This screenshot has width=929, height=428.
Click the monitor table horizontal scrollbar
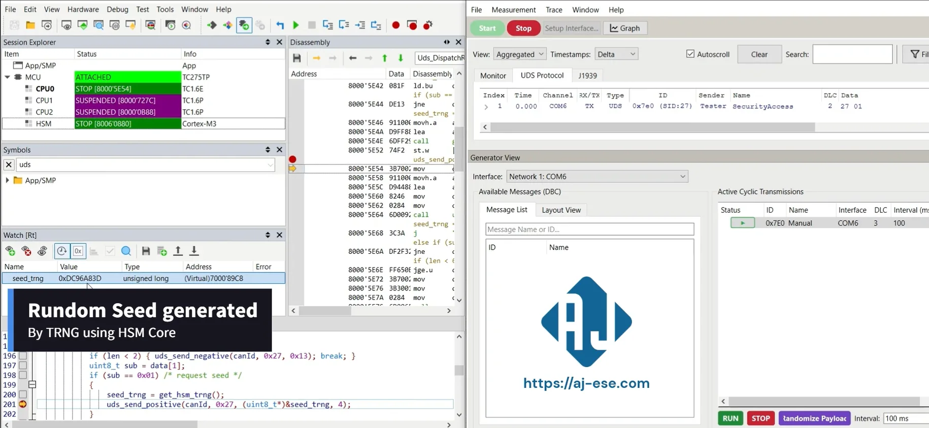652,127
